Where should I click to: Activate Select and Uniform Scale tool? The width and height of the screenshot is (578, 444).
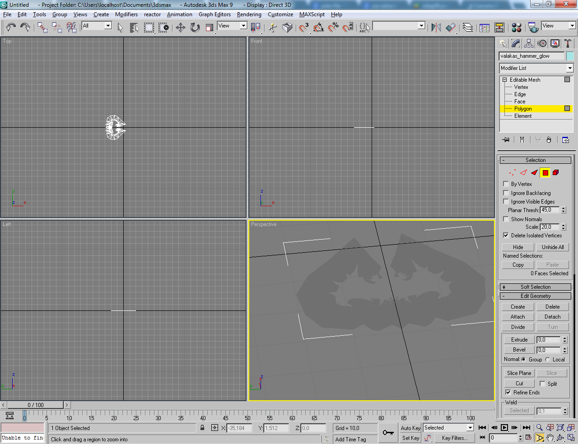(x=209, y=28)
